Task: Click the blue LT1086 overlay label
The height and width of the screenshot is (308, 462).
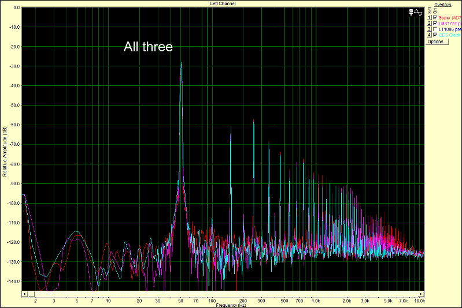Action: coord(450,29)
